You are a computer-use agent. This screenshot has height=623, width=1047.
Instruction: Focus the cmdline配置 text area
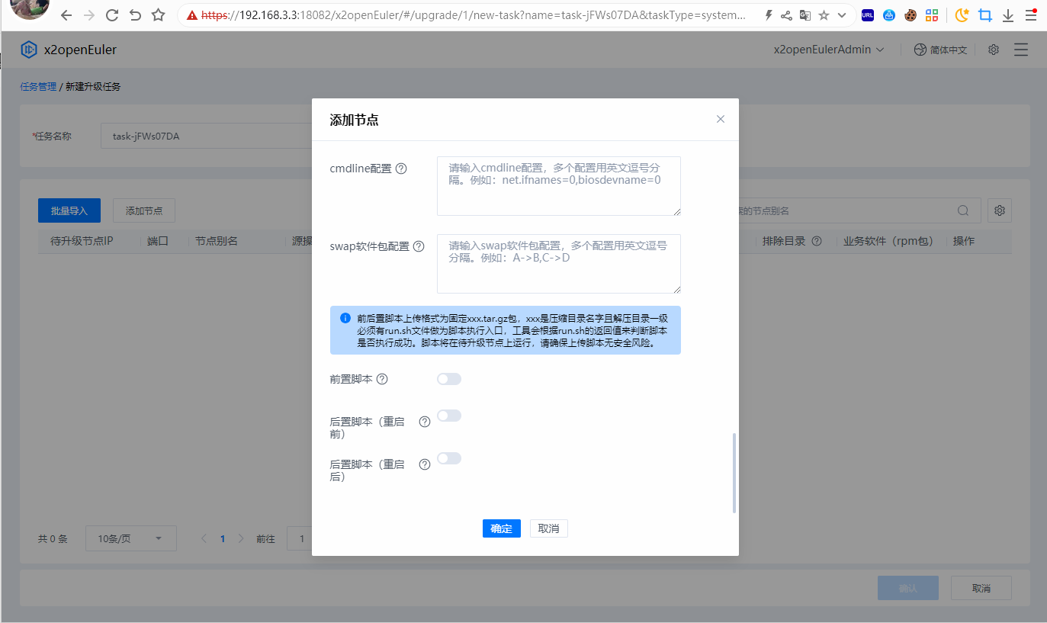[x=559, y=186]
